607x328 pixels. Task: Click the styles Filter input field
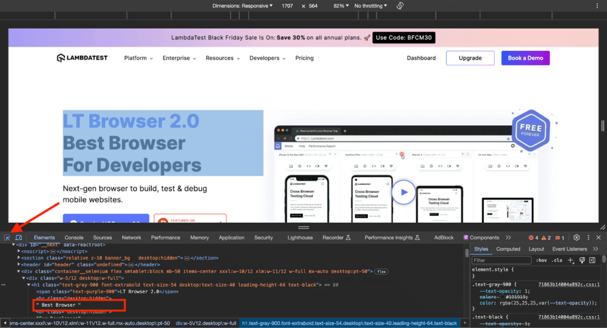point(501,260)
